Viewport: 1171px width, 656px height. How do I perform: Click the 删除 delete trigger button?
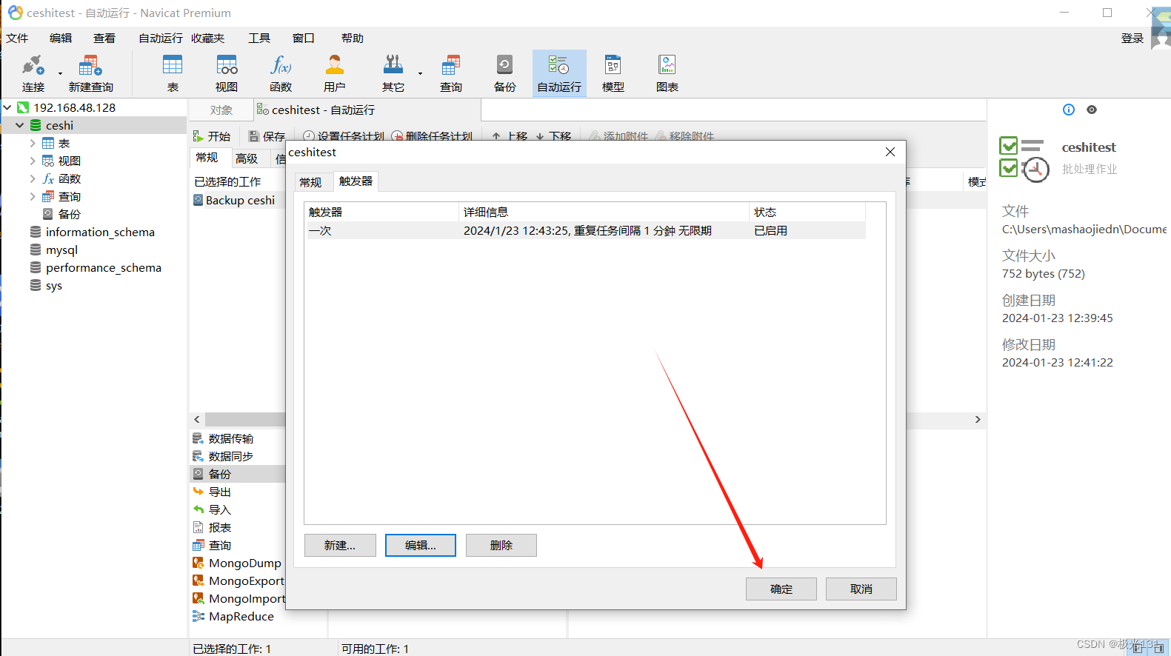(x=501, y=546)
